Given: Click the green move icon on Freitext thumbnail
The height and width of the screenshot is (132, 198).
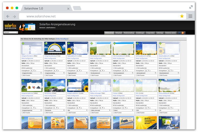Looking at the screenshot, I should click(114, 81).
